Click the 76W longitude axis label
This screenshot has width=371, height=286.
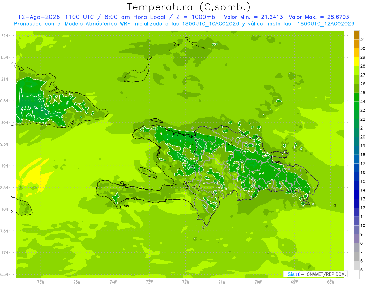pyautogui.click(x=41, y=282)
